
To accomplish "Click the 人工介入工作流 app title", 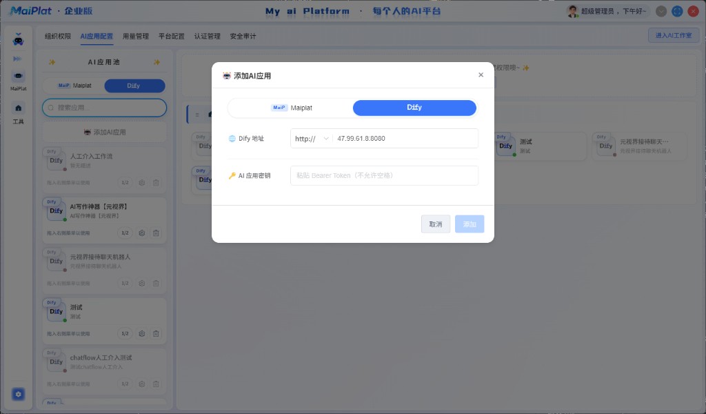I will pos(91,157).
